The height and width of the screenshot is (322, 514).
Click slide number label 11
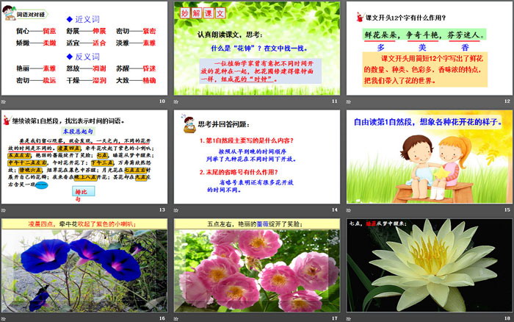pyautogui.click(x=335, y=101)
